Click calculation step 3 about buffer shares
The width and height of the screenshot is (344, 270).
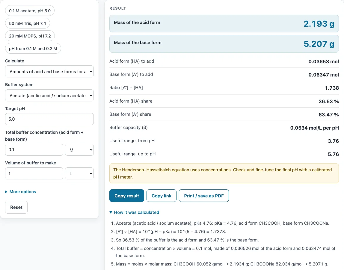coord(187,240)
